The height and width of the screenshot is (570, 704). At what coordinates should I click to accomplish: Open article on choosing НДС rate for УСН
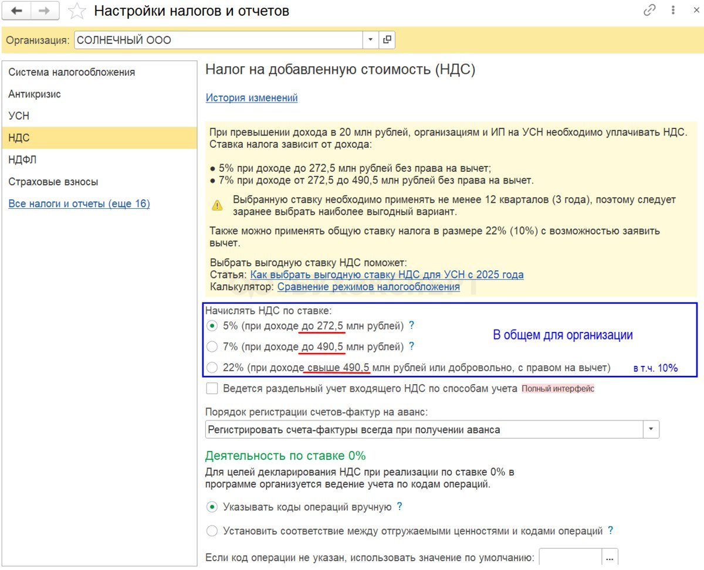[387, 274]
